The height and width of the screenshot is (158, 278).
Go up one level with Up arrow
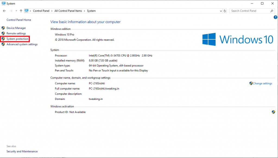click(x=21, y=11)
